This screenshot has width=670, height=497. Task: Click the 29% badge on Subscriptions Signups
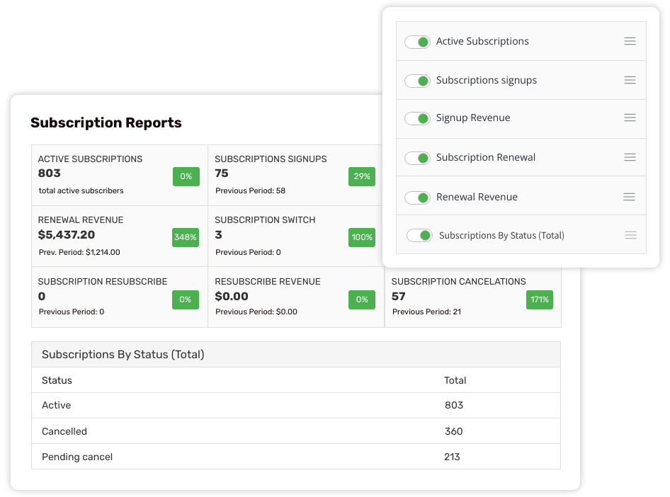361,177
